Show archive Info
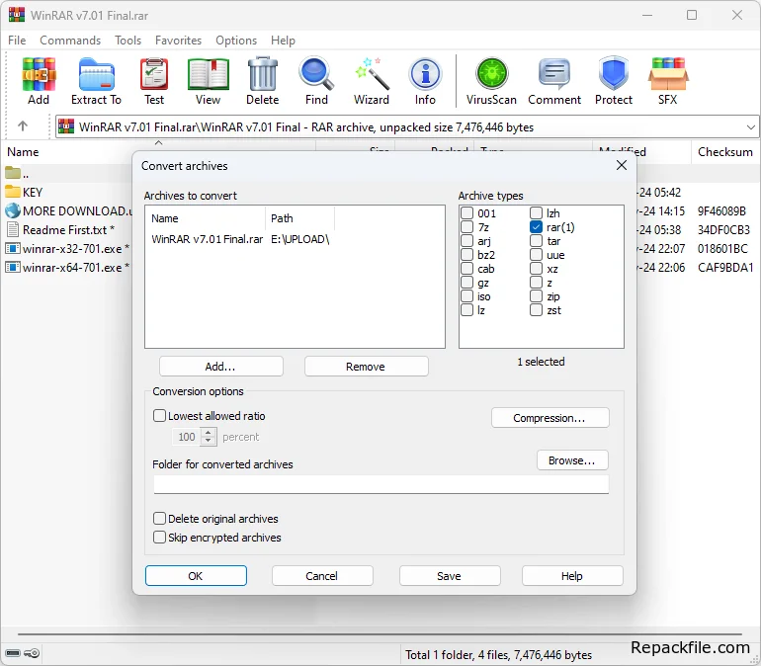 tap(425, 80)
